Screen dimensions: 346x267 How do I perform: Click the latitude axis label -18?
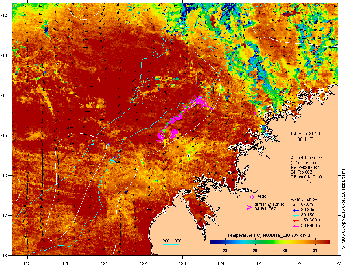pyautogui.click(x=4, y=255)
